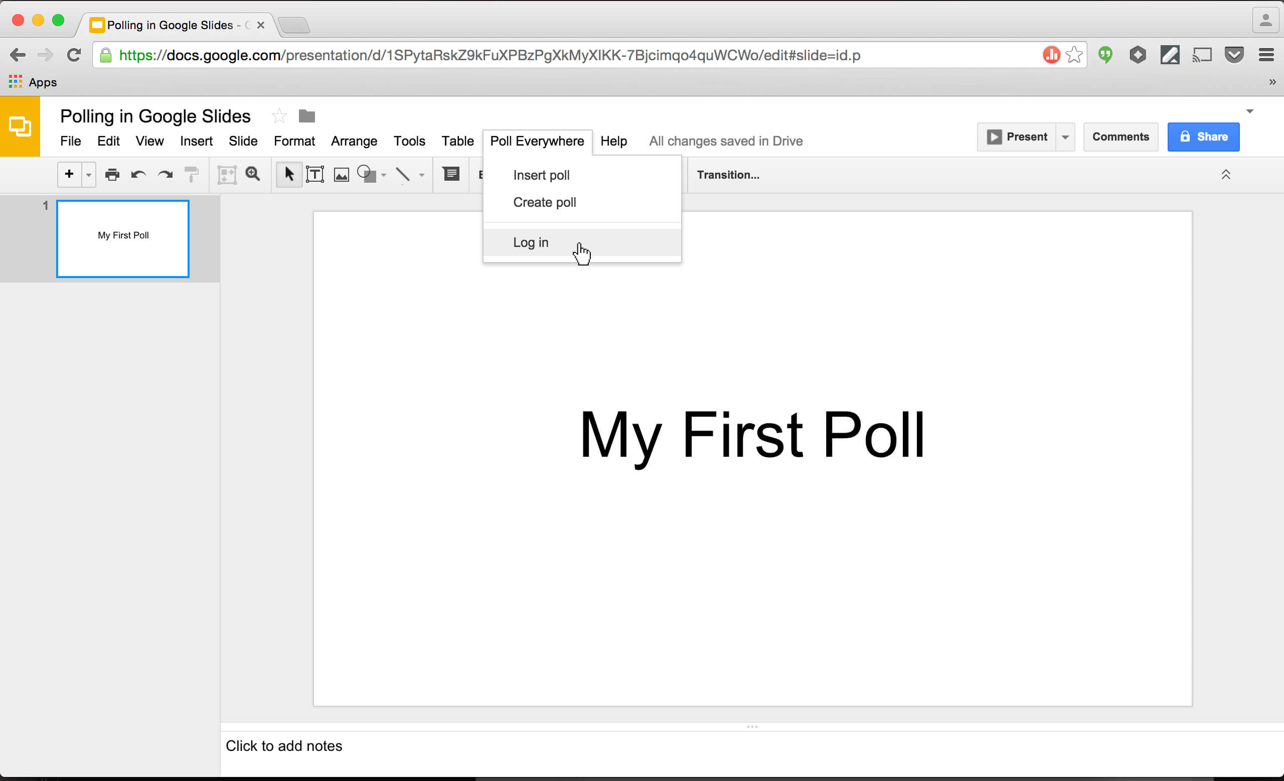Click the Print icon in toolbar
Screen dimensions: 1284x781
(112, 174)
